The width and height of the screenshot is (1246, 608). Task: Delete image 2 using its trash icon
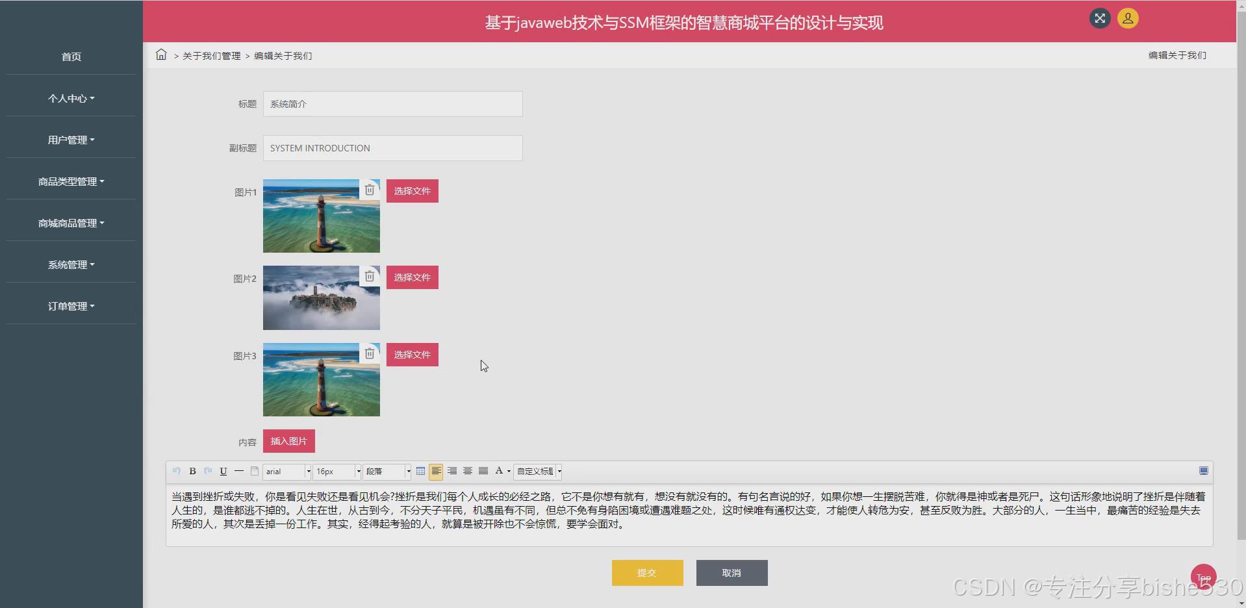(x=370, y=276)
